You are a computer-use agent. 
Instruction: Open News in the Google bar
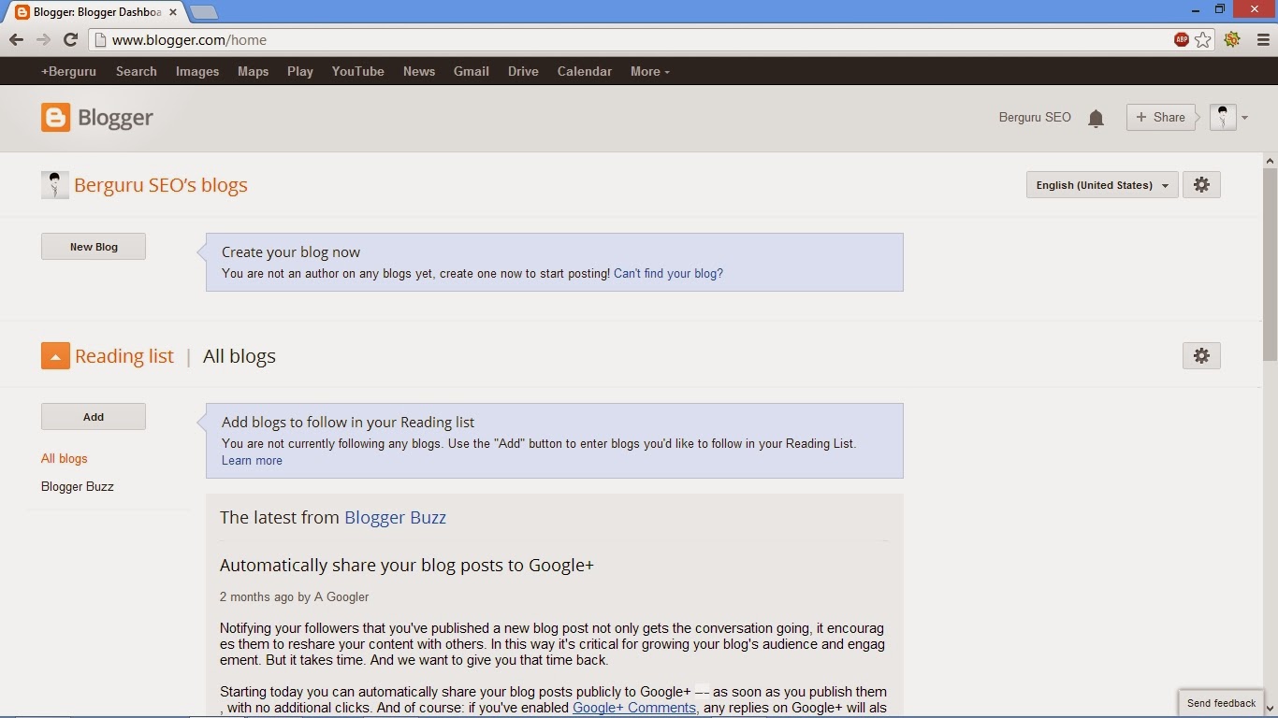coord(419,71)
